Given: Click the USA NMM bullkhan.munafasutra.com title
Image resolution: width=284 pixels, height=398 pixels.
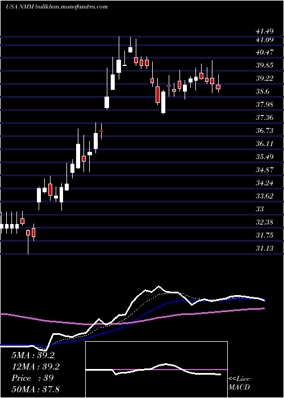Looking at the screenshot, I should pyautogui.click(x=57, y=7).
